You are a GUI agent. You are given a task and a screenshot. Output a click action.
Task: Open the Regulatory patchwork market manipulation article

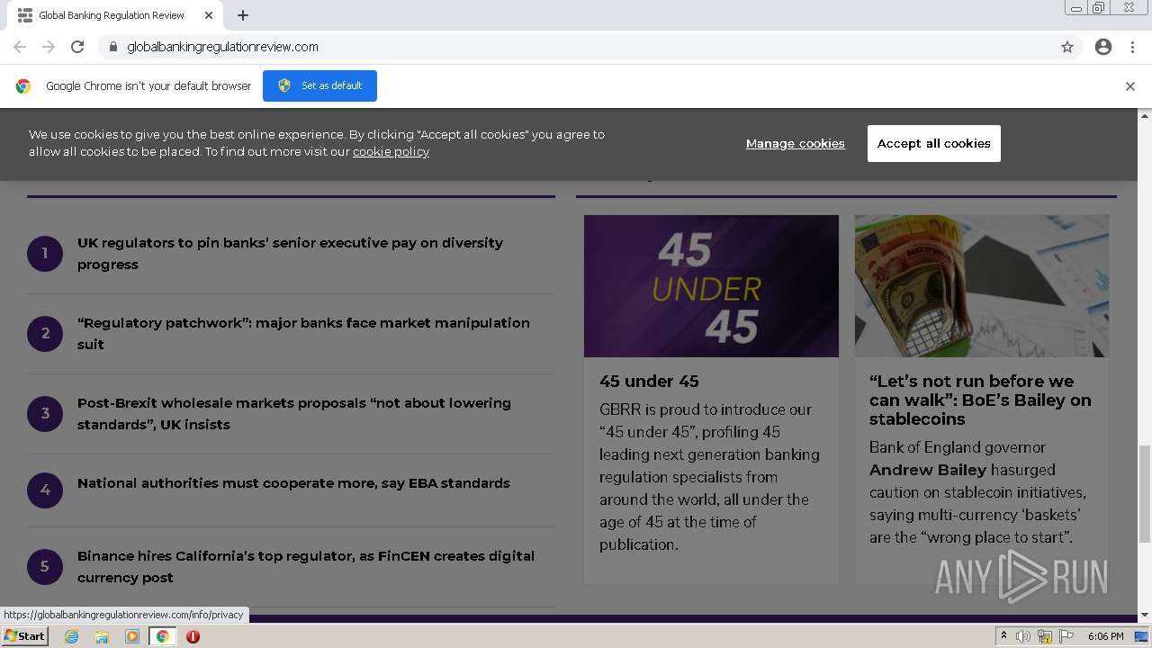[x=303, y=333]
